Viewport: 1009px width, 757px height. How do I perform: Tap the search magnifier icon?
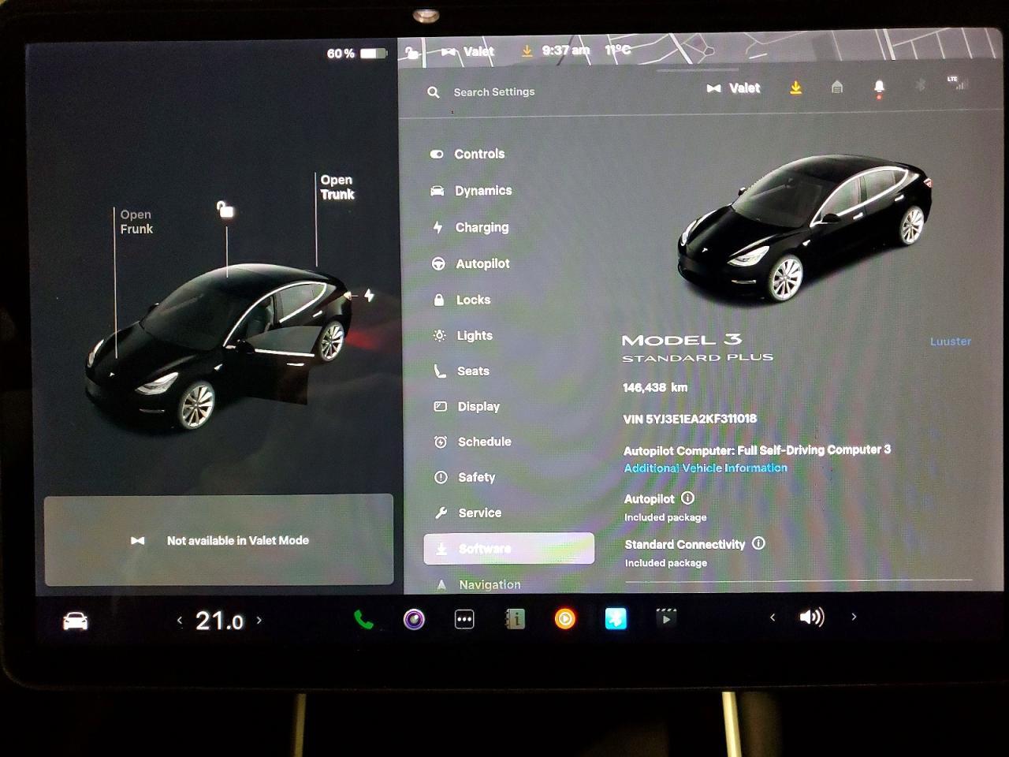(x=434, y=92)
